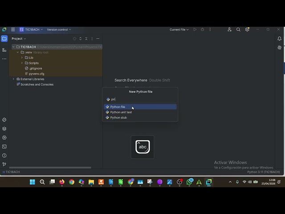The image size is (285, 214).
Task: Debug the current file
Action: (x=202, y=29)
